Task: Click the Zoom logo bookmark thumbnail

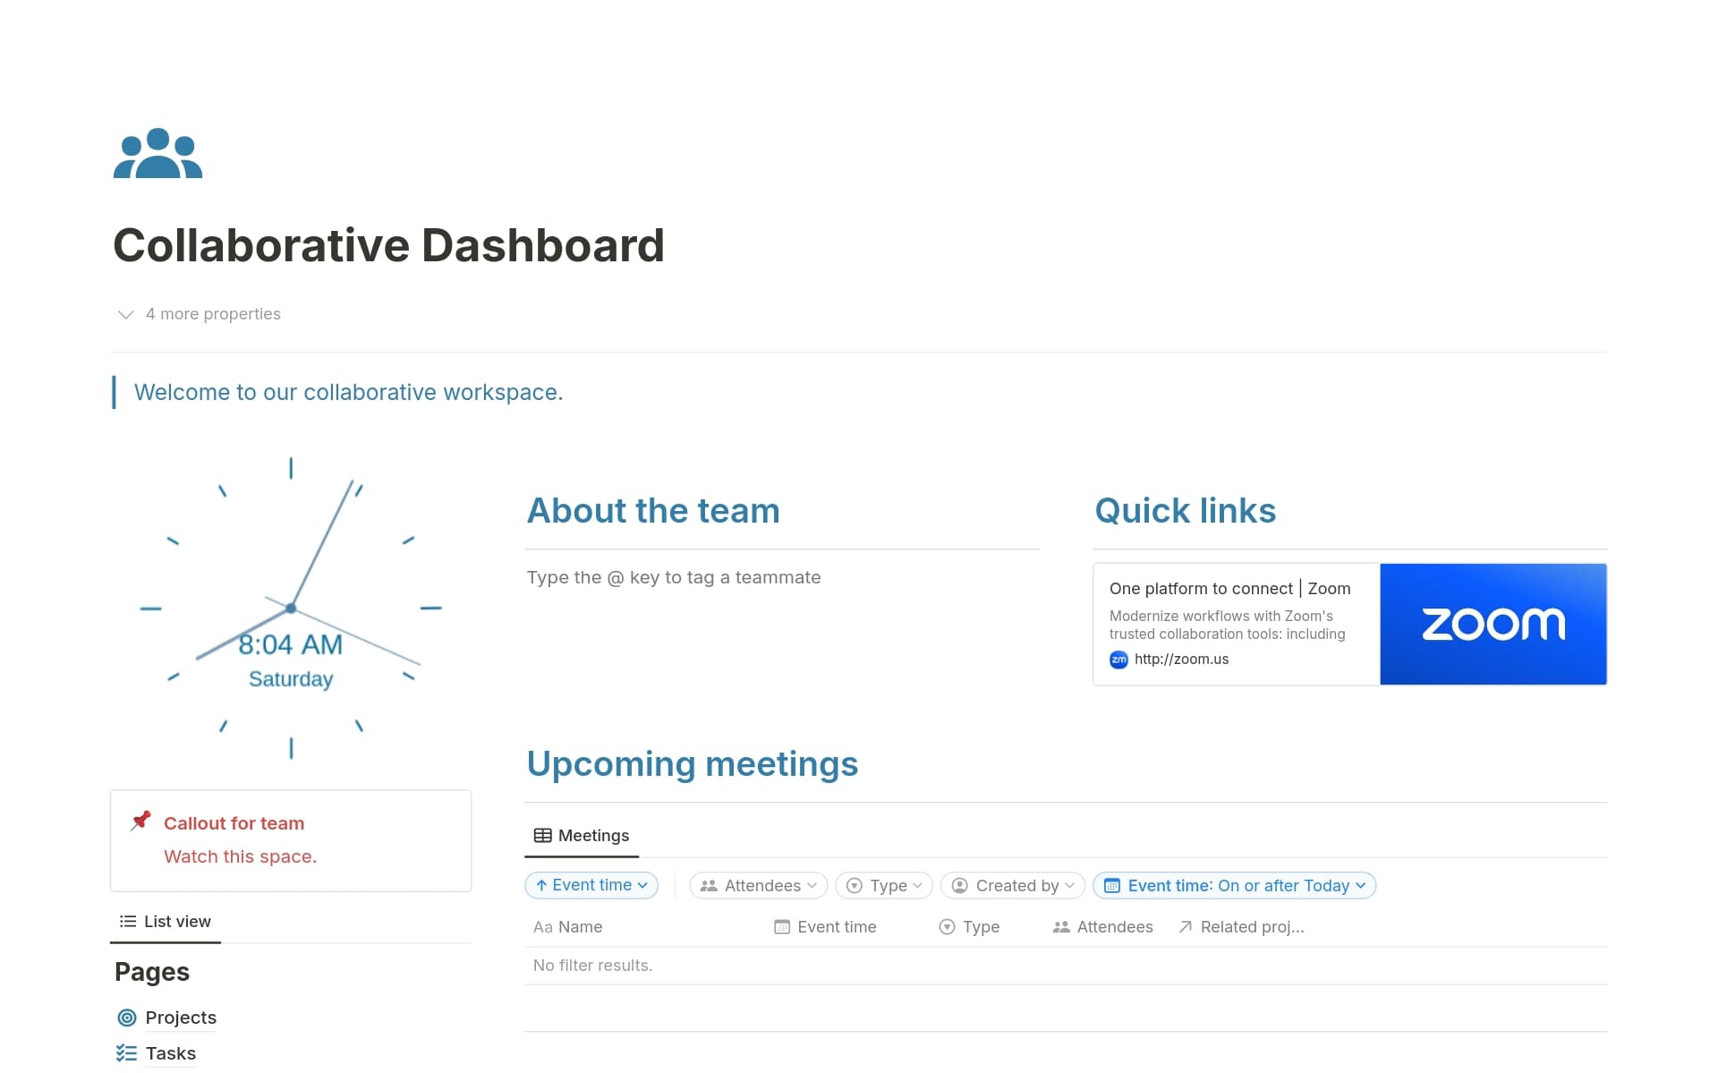Action: click(x=1493, y=624)
